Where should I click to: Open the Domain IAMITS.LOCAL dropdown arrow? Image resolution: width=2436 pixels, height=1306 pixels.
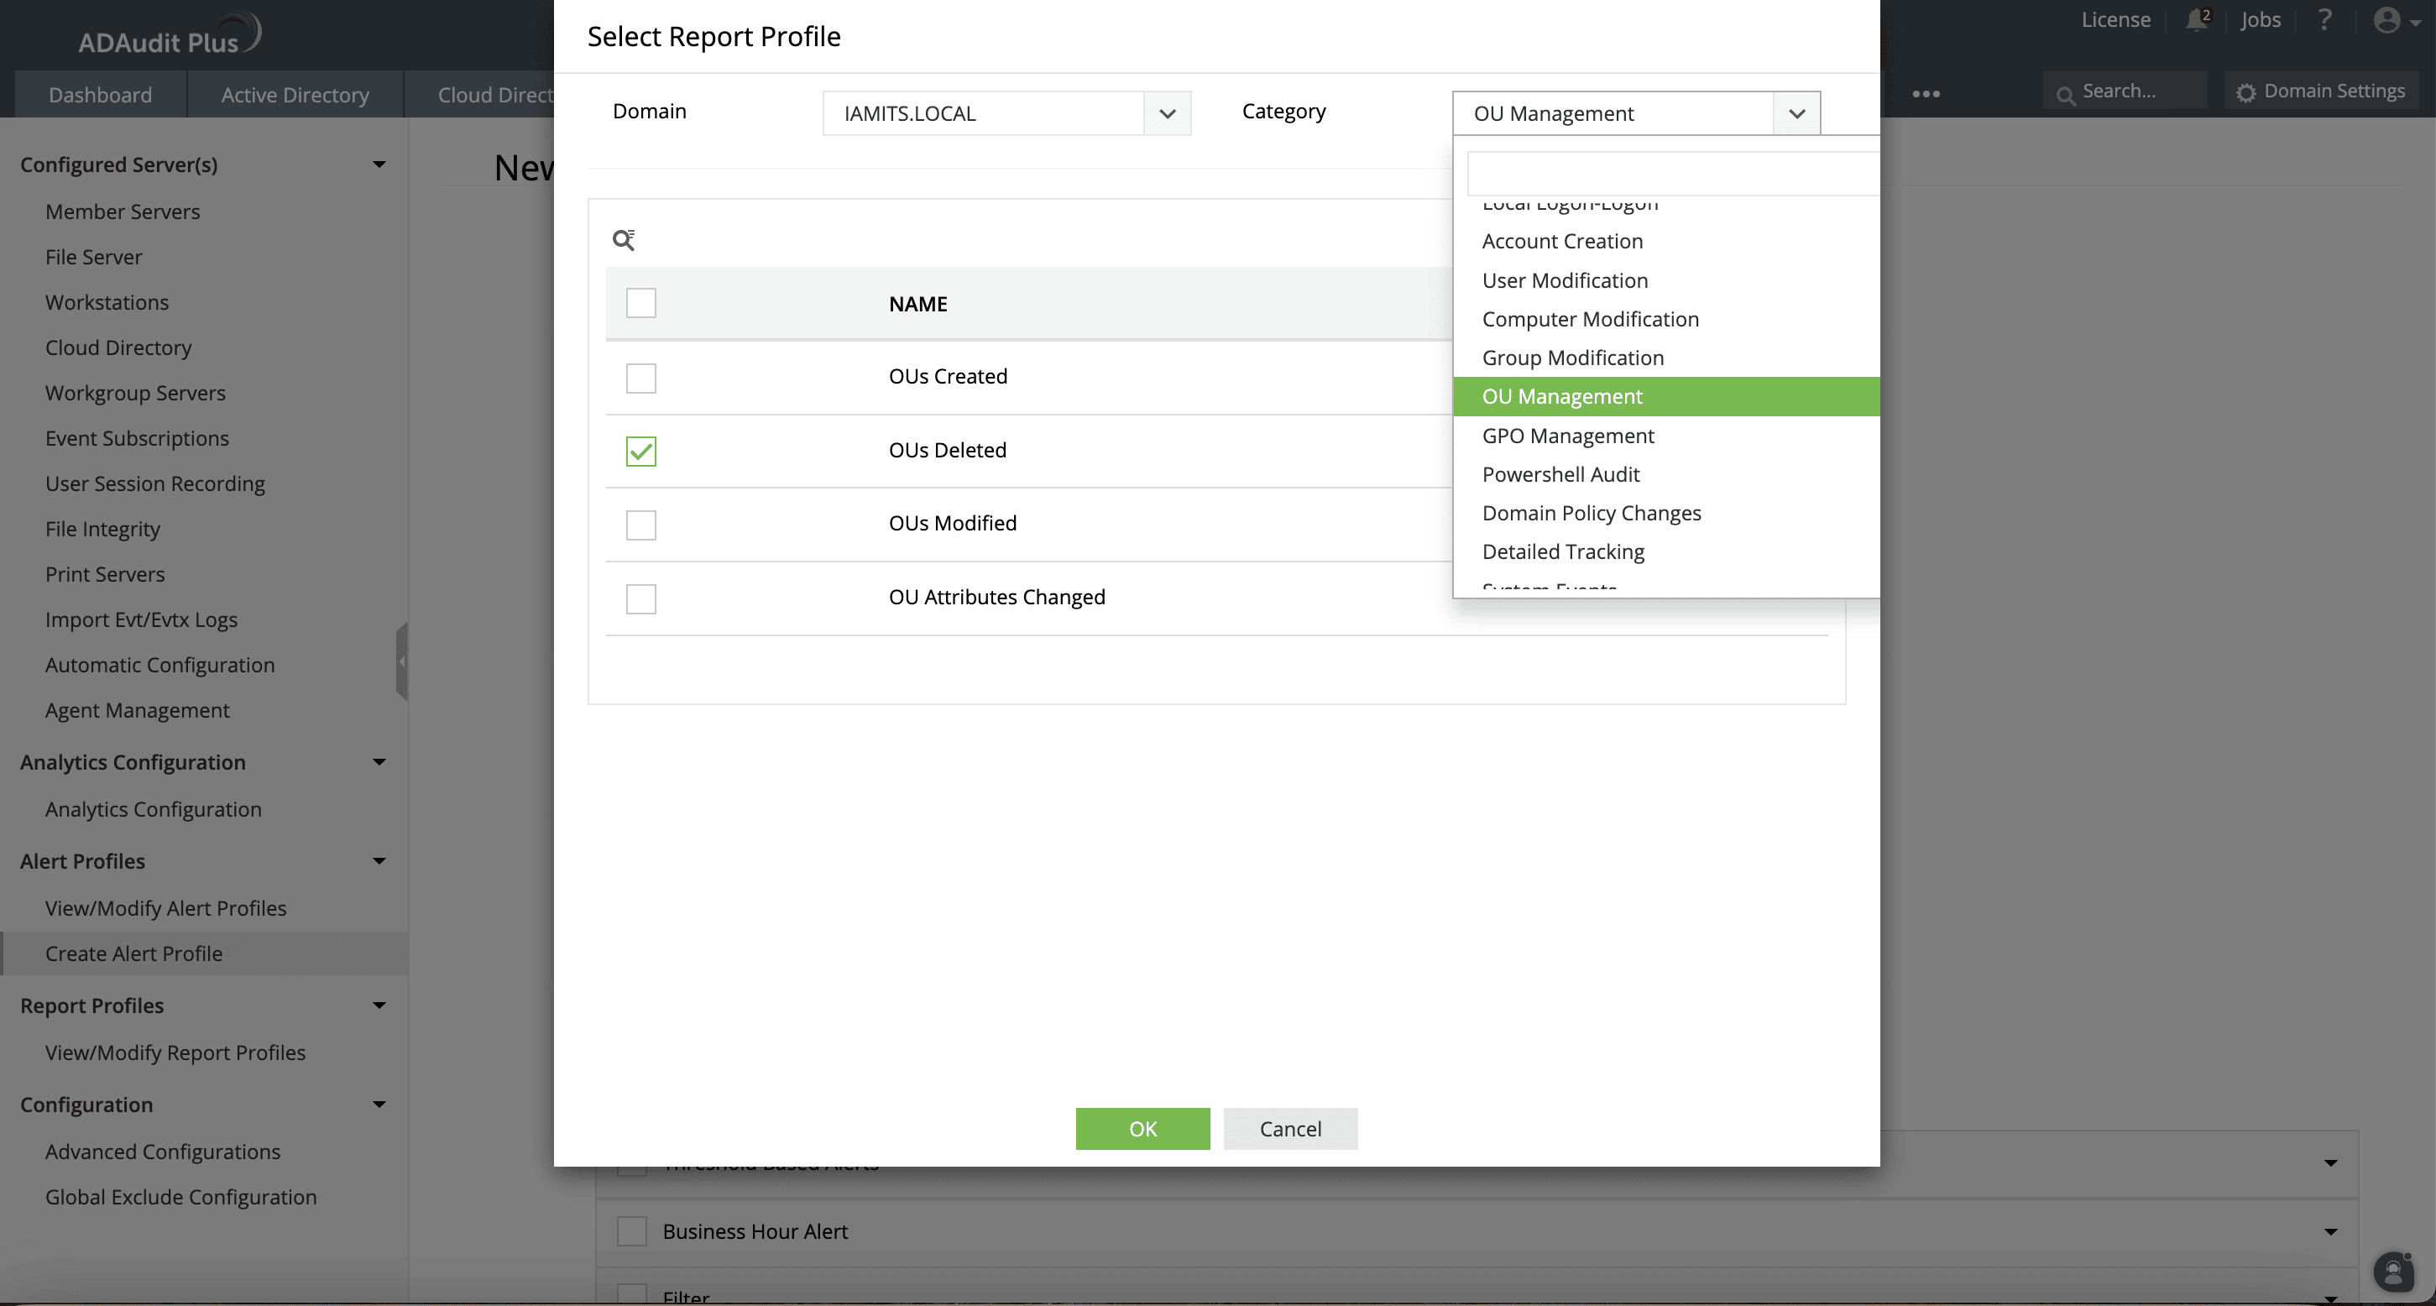[x=1167, y=113]
